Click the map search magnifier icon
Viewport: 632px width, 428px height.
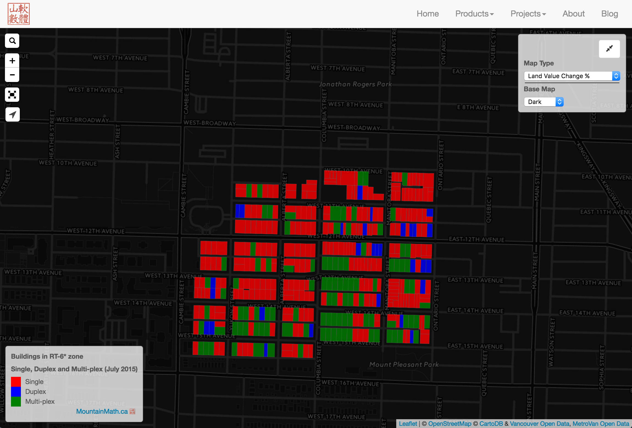click(x=12, y=41)
